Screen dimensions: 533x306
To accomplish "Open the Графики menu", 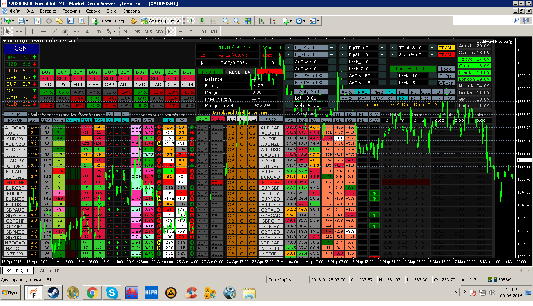I will pos(71,11).
